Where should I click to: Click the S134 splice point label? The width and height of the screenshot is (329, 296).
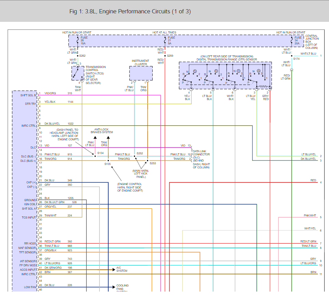[x=100, y=153]
